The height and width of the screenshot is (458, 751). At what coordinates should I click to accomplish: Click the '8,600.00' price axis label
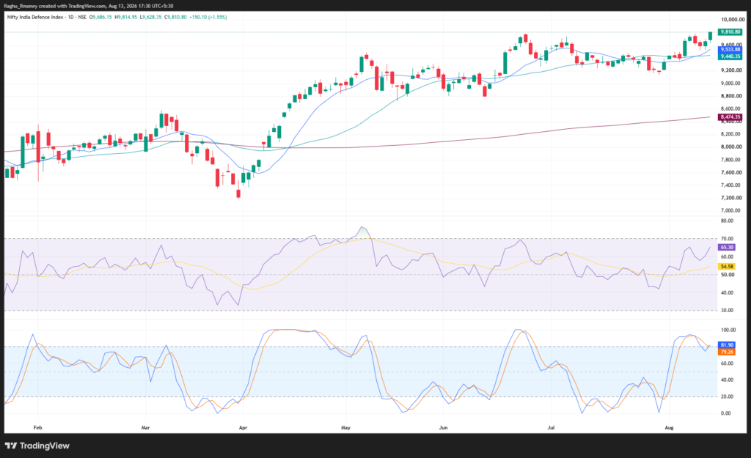731,109
